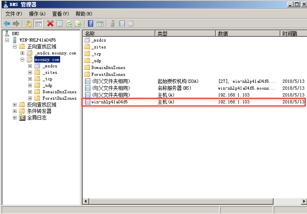Screen dimensions: 307x214
Task: Click the 全局日志 log icon in tree
Action: 22,117
